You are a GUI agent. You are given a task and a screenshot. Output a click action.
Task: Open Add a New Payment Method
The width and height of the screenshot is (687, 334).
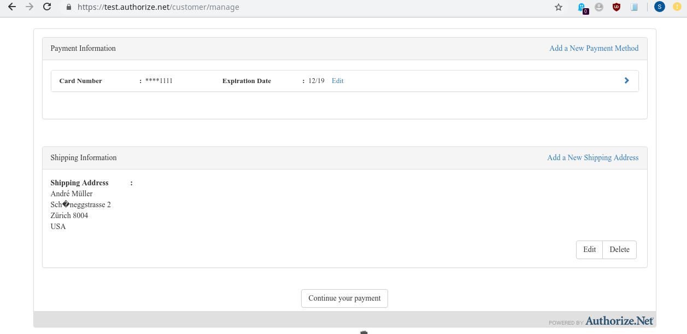click(x=594, y=48)
